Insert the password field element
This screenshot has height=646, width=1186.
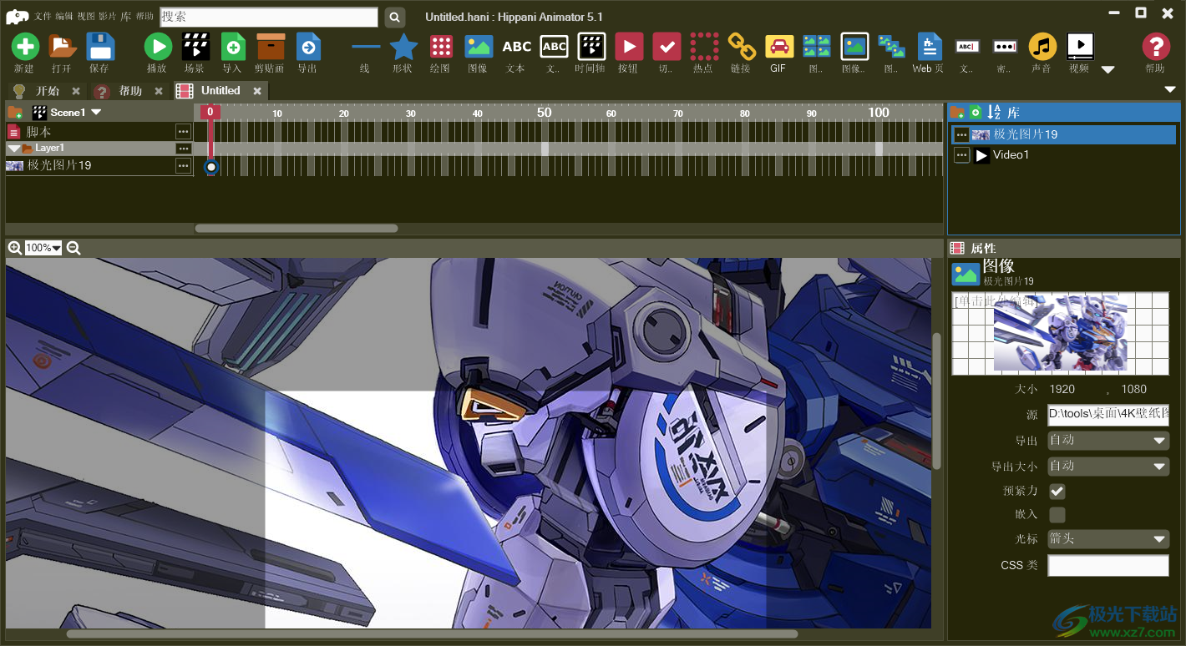(1005, 47)
